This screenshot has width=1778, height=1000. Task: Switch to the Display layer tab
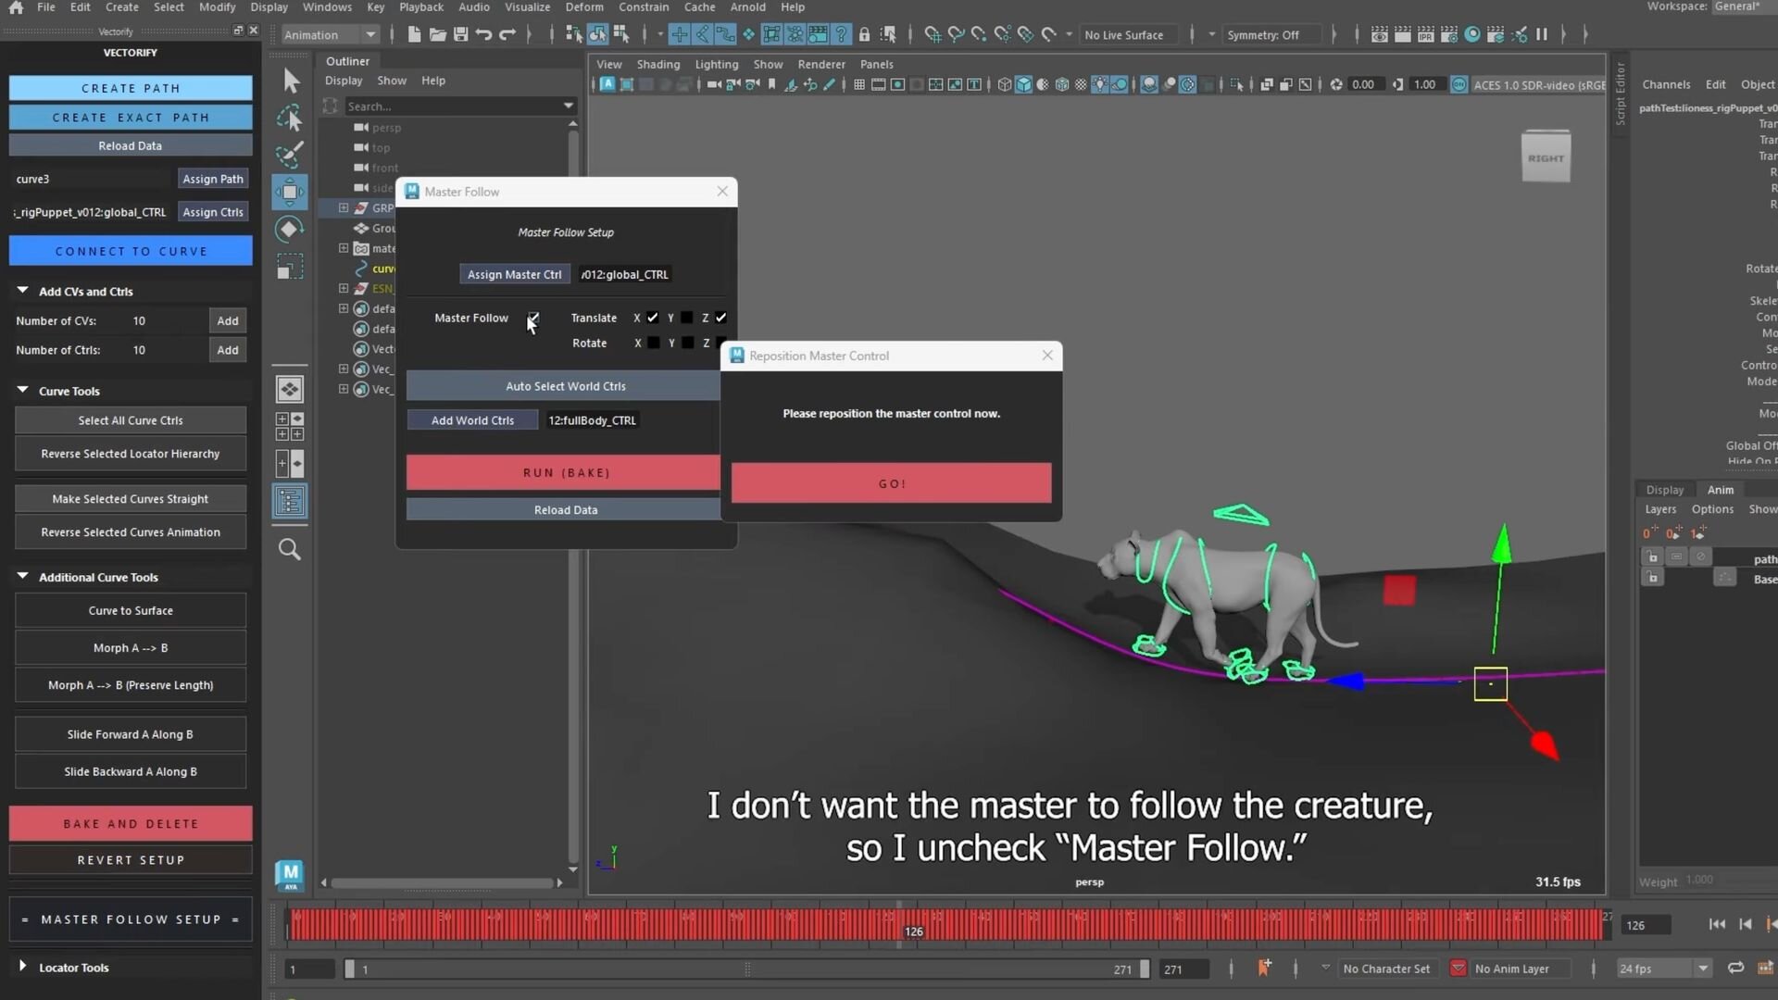(1664, 490)
